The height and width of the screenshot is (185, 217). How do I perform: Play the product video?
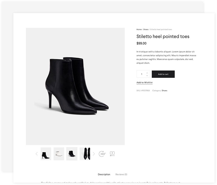pos(112,154)
